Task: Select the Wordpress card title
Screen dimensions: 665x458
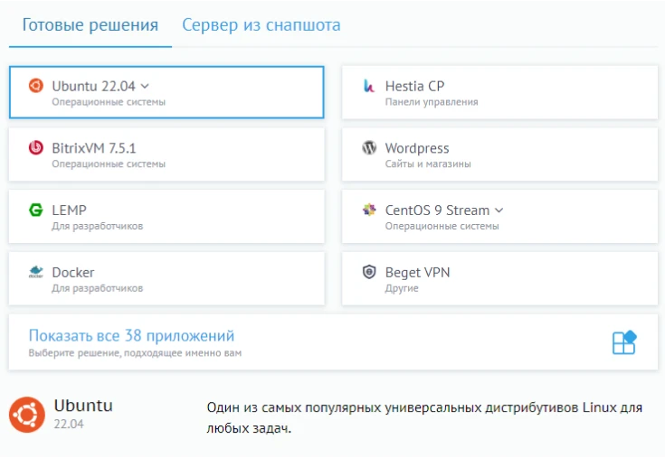Action: (x=417, y=148)
